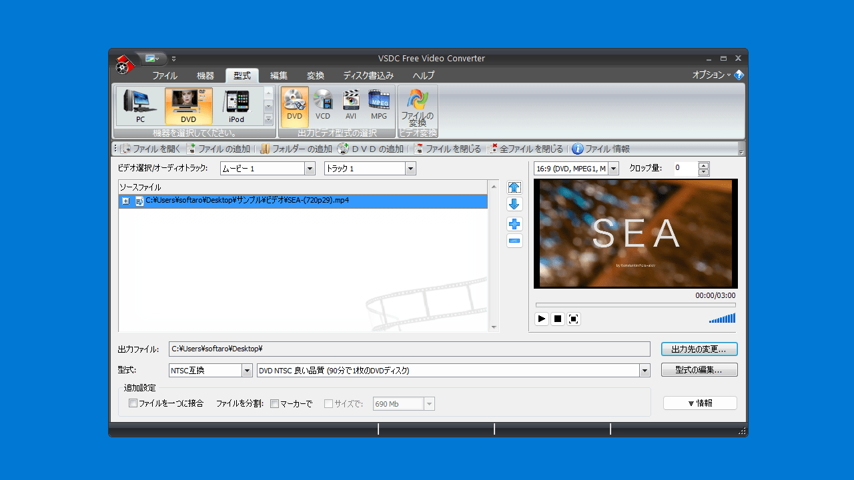Open the NTSC互換 format dropdown
The width and height of the screenshot is (854, 480).
pyautogui.click(x=247, y=370)
